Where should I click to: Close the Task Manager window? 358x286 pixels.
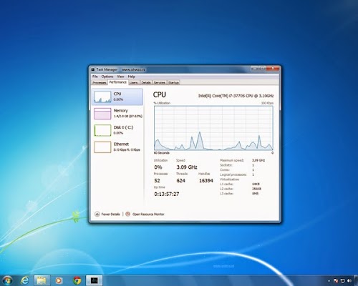pos(273,69)
